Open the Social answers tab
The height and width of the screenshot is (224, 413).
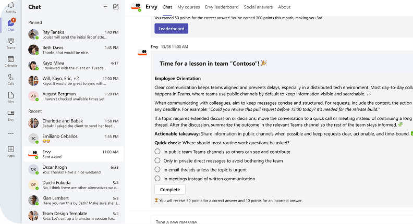pos(258,7)
